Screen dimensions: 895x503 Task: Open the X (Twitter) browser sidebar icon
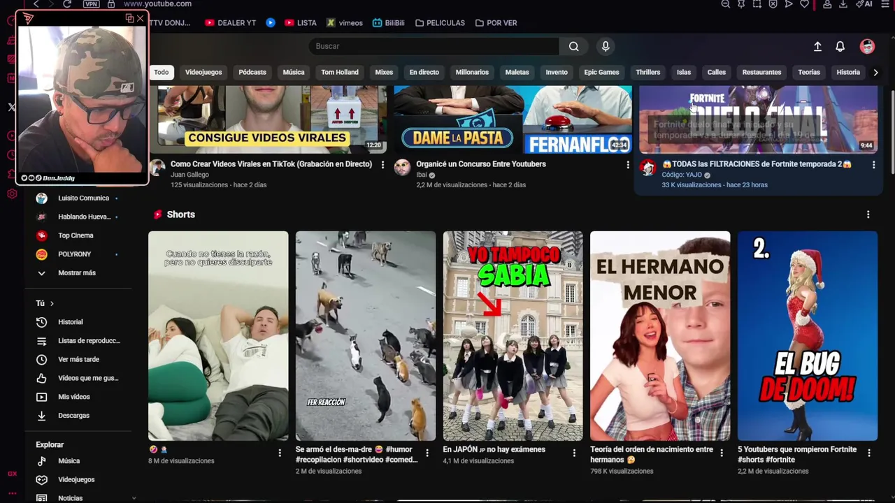tap(11, 107)
